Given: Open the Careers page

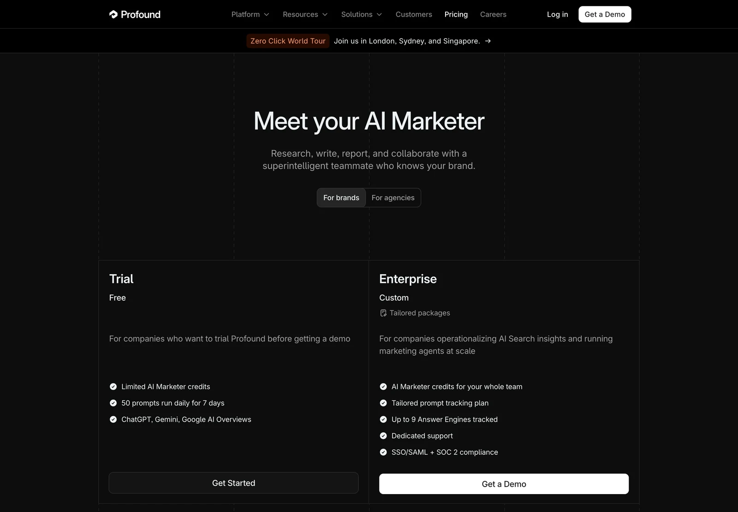Looking at the screenshot, I should coord(493,14).
